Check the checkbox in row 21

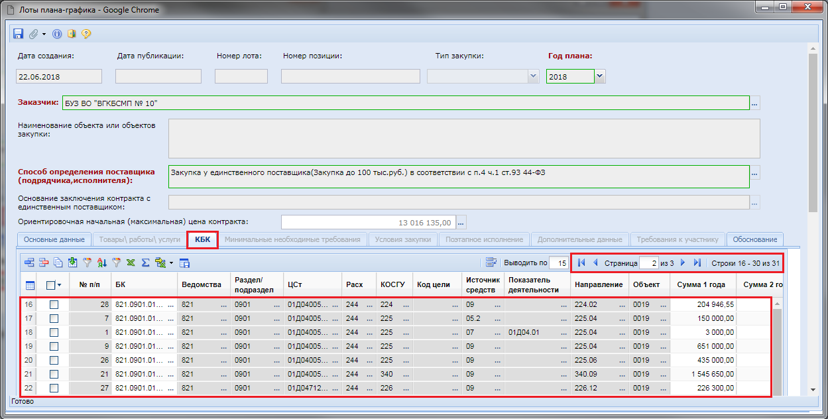(54, 374)
